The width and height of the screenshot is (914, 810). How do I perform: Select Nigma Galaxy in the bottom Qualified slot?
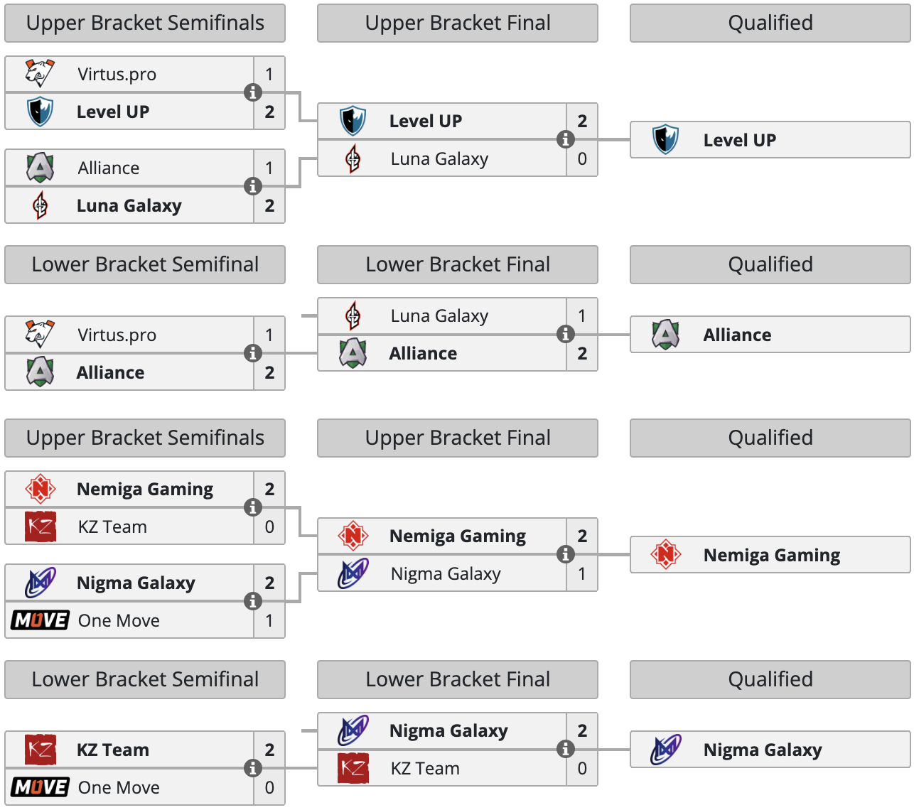[x=763, y=750]
